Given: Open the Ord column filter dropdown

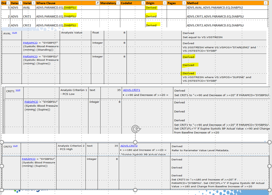Looking at the screenshot, I should [x=8, y=3].
